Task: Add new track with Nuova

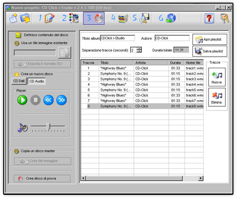Action: (217, 77)
